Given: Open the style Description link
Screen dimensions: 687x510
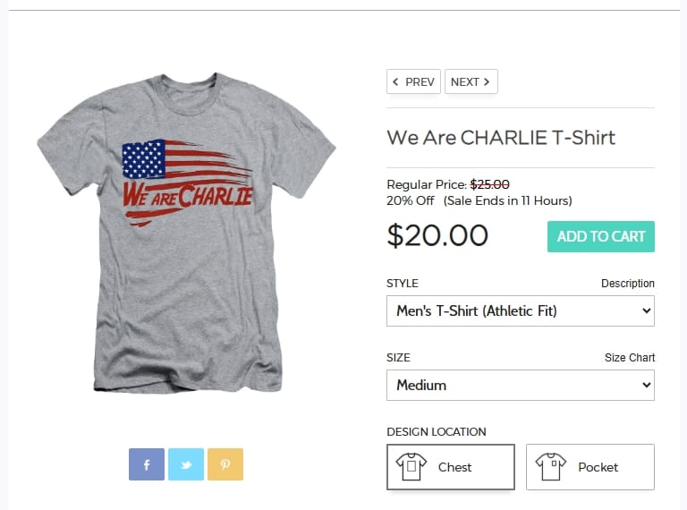Looking at the screenshot, I should point(628,284).
